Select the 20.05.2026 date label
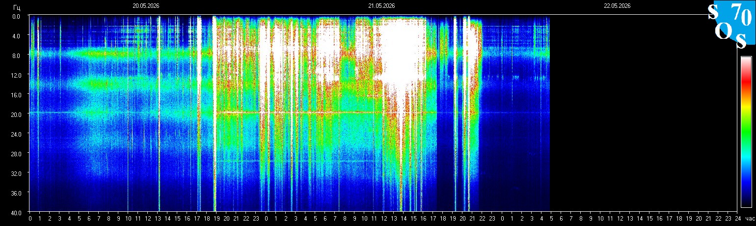This screenshot has height=226, width=756. (x=146, y=6)
